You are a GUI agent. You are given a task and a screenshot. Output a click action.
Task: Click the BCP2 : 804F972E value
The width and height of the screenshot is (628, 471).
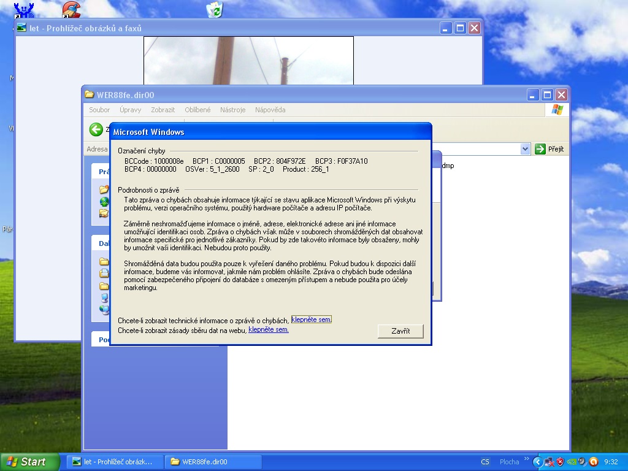tap(280, 161)
